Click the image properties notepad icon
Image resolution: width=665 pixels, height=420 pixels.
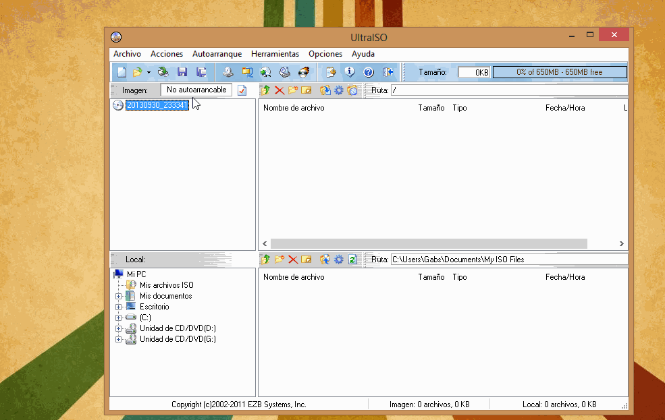coord(331,72)
